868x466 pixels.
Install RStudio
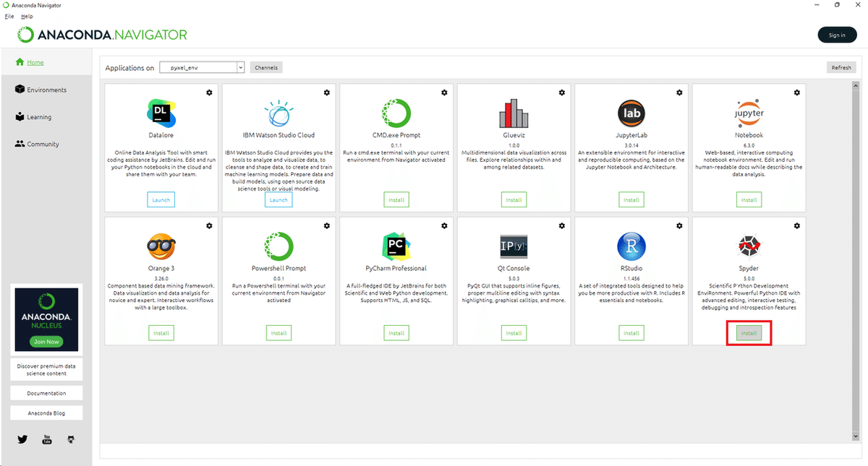point(631,333)
